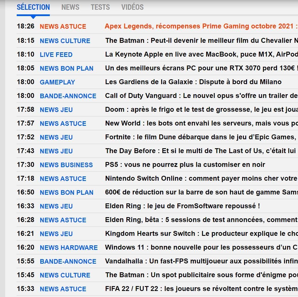Viewport: 298px width, 297px height.
Task: Click NEWS ASTUCE label at 18:26
Action: coord(63,26)
